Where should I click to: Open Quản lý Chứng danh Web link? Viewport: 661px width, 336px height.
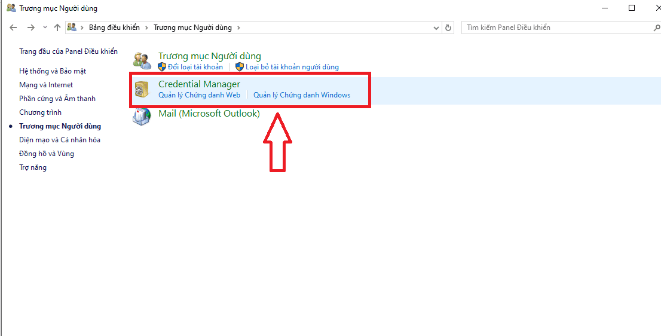200,95
